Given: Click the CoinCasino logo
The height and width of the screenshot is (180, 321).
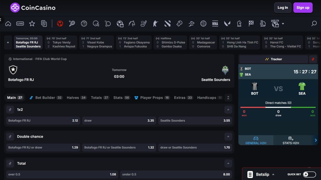Looking at the screenshot, I should click(x=33, y=8).
